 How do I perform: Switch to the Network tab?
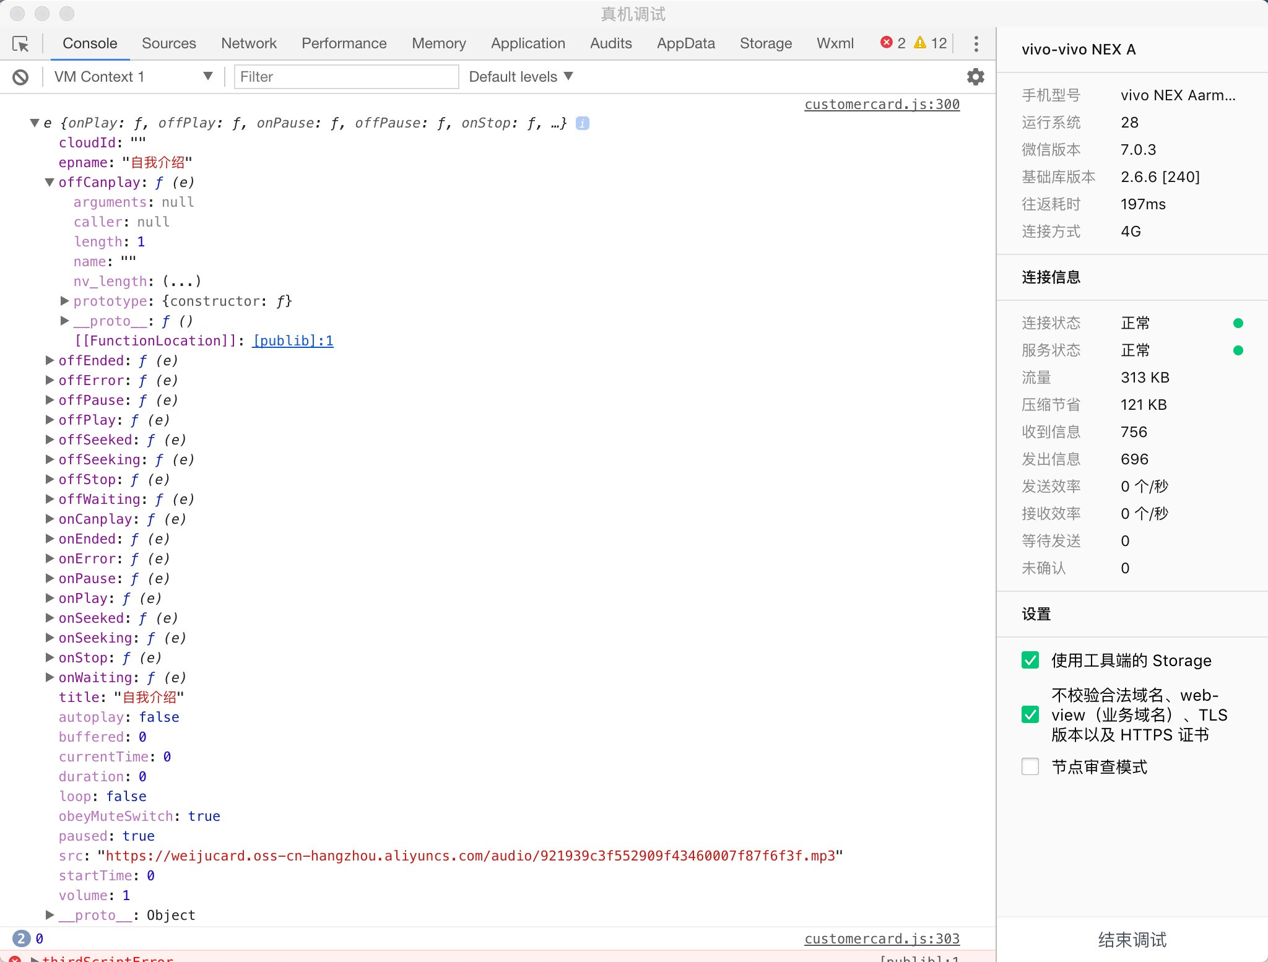(248, 43)
